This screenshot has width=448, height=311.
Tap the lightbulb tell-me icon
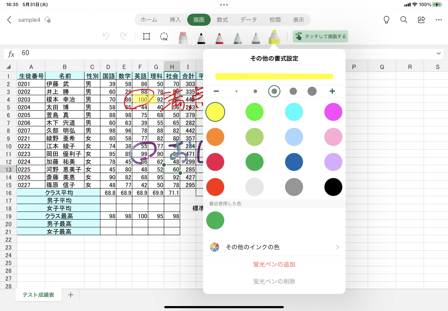pos(386,20)
